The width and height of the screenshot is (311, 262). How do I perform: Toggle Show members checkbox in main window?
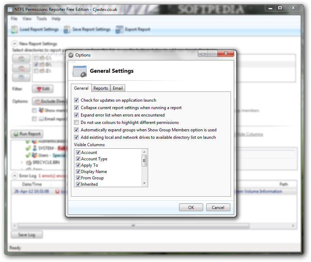coord(35,110)
